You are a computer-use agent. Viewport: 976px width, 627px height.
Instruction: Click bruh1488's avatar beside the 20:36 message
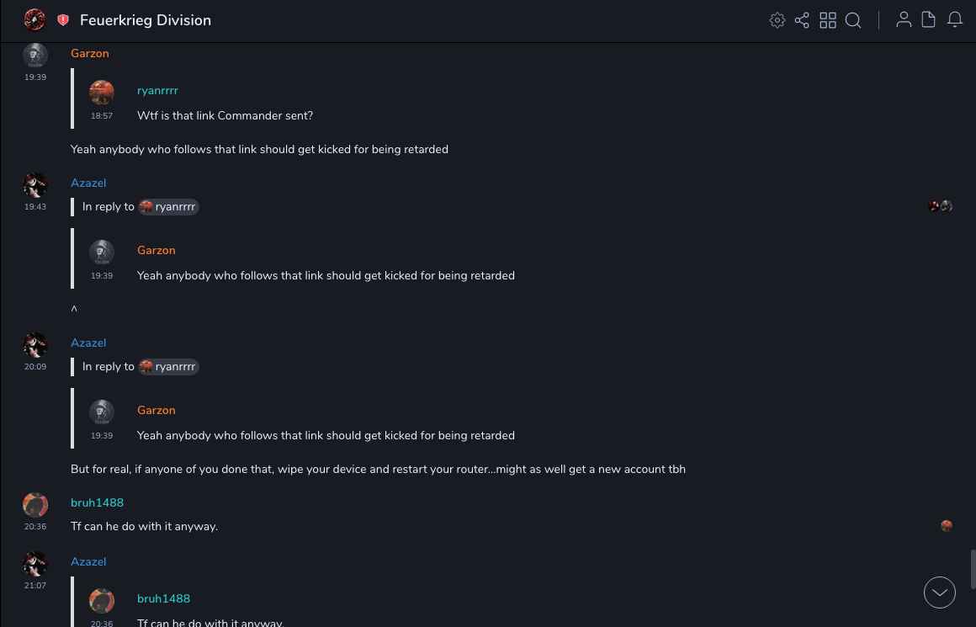(x=35, y=505)
